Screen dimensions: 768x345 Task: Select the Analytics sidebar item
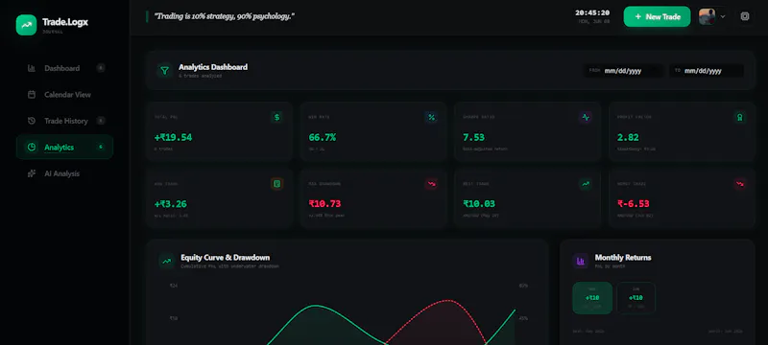(64, 147)
